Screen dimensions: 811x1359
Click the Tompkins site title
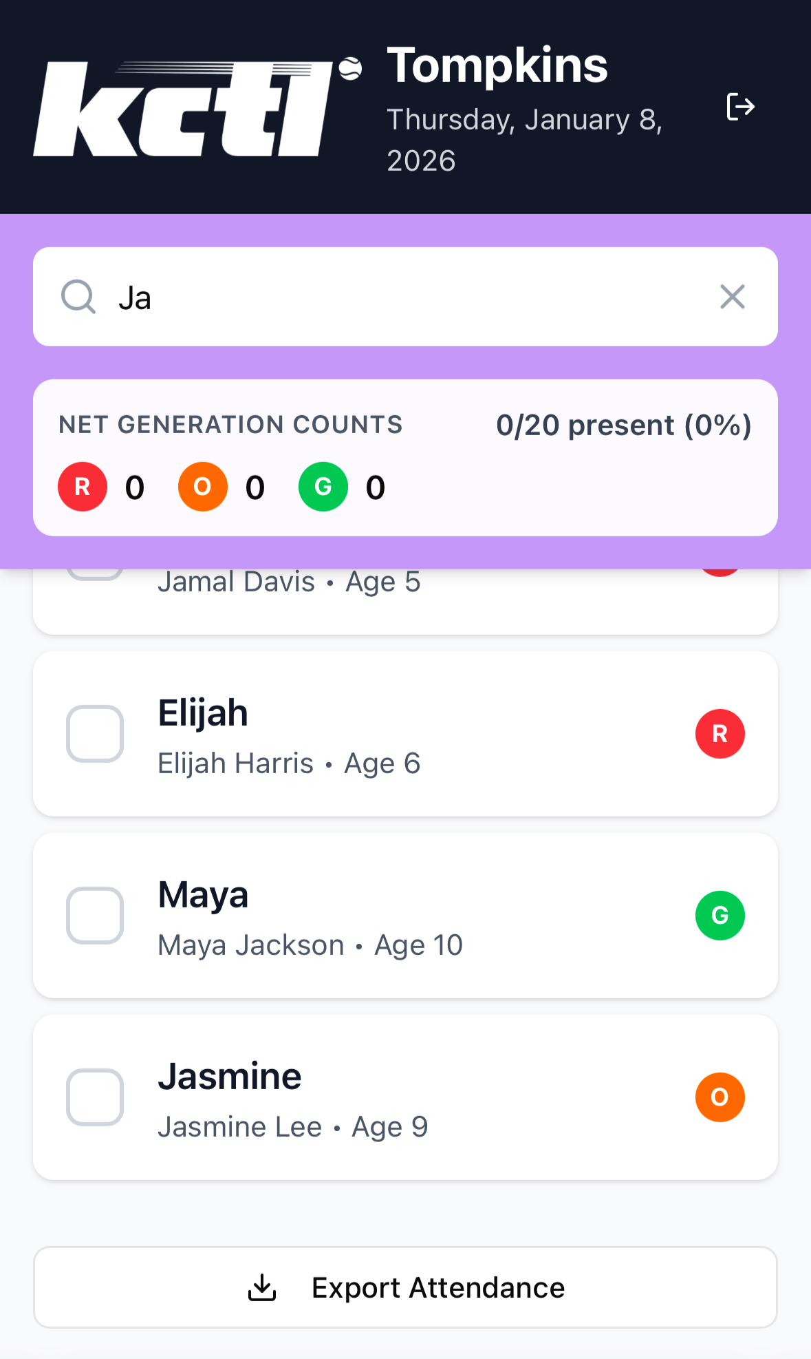(x=497, y=66)
